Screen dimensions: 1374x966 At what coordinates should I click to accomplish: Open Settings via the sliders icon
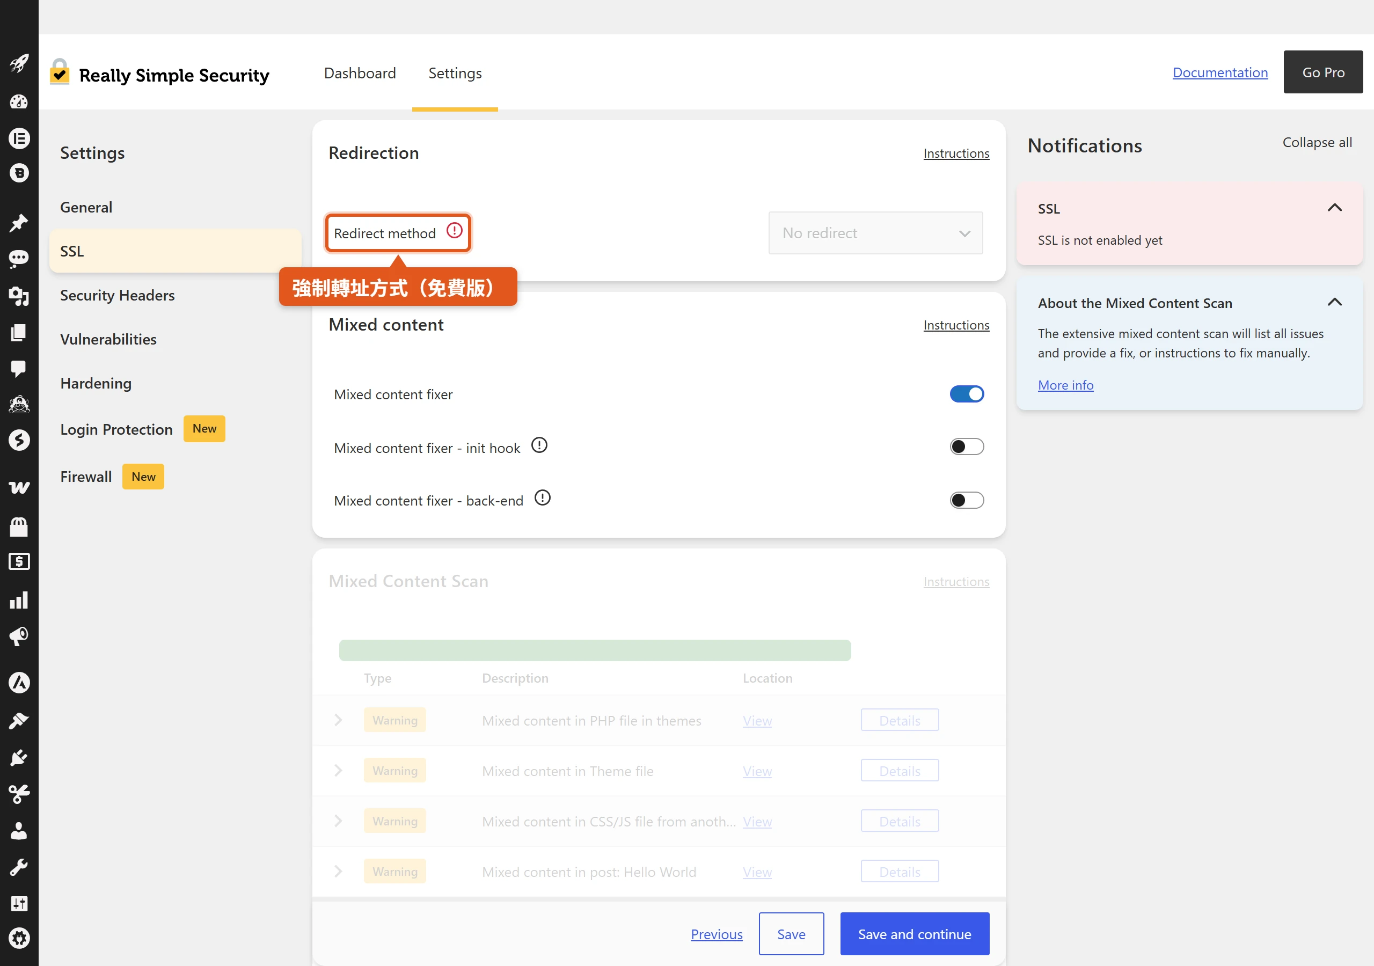[19, 903]
